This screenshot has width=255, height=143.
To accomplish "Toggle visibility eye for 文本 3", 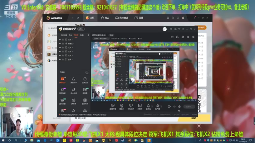I will (60, 55).
